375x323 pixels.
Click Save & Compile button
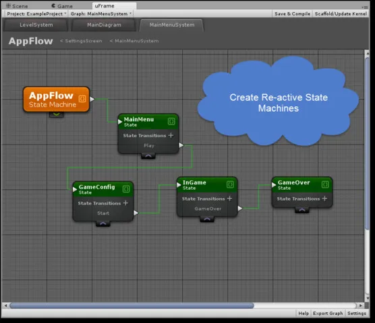point(292,13)
